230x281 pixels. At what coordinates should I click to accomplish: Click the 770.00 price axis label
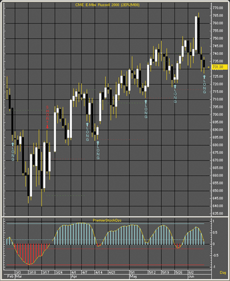click(x=218, y=8)
